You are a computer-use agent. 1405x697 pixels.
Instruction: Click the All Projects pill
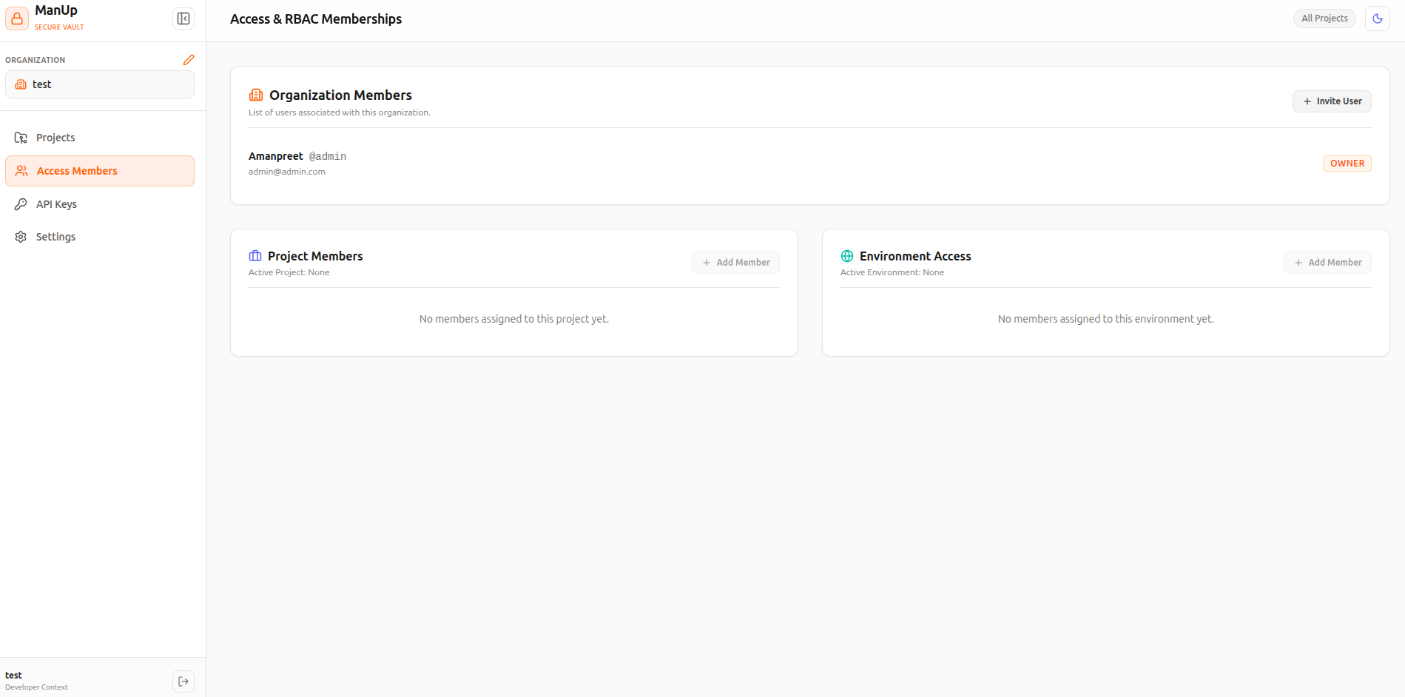[x=1324, y=18]
